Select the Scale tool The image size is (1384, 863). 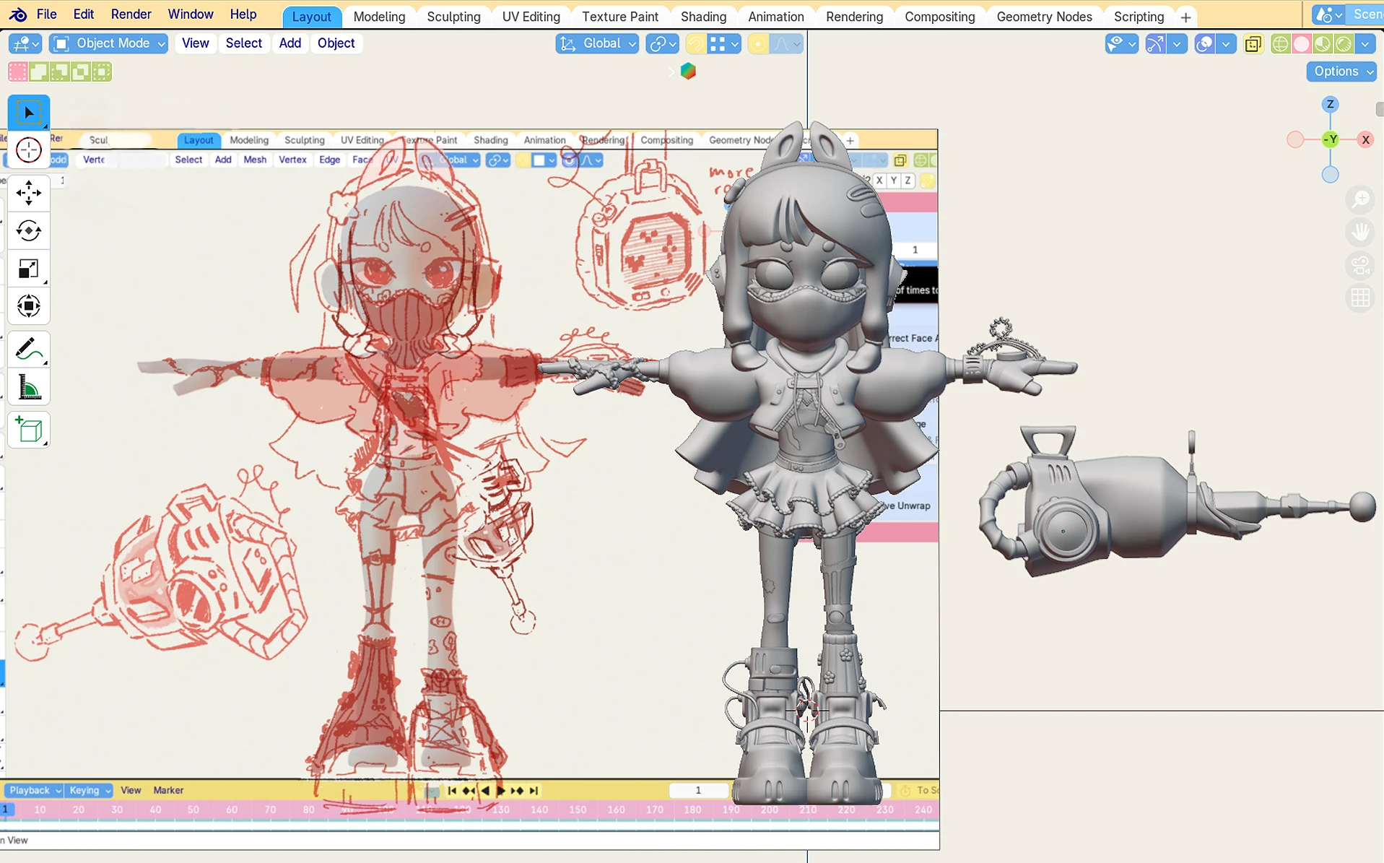(29, 269)
